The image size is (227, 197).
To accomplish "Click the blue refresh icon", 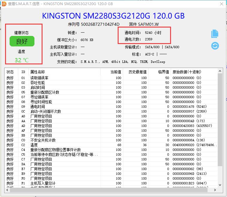I will 215,46.
